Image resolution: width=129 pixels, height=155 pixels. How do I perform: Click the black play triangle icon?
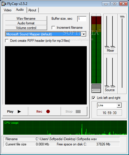19,111
